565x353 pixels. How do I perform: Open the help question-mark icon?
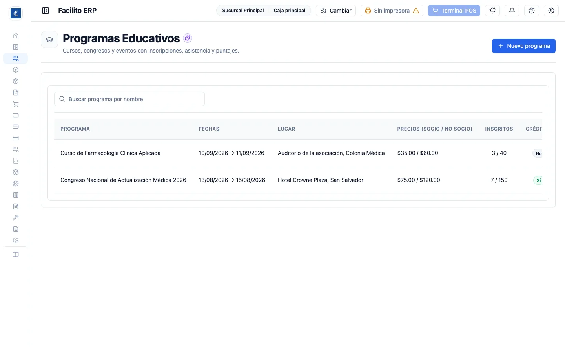point(532,11)
